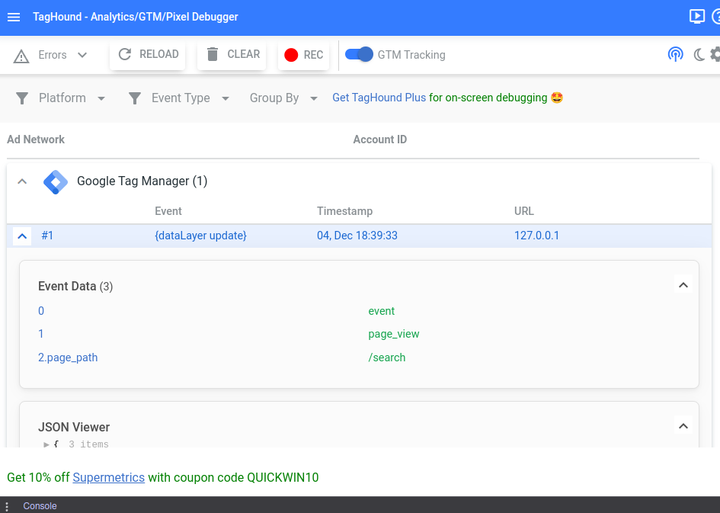720x513 pixels.
Task: Open the hamburger navigation menu
Action: click(14, 17)
